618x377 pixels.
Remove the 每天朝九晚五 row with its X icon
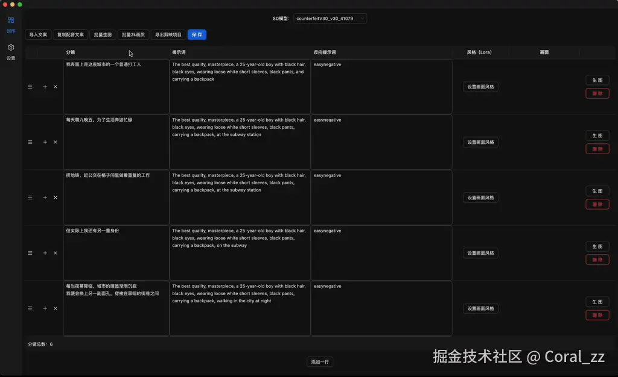pyautogui.click(x=56, y=142)
